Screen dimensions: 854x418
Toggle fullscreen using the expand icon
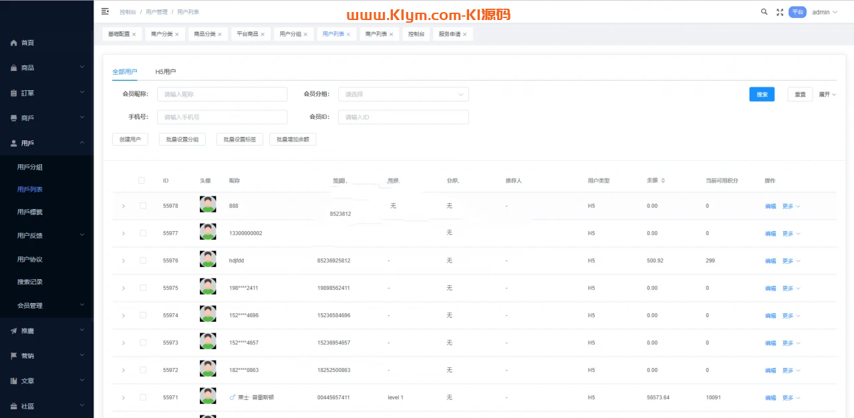coord(780,12)
